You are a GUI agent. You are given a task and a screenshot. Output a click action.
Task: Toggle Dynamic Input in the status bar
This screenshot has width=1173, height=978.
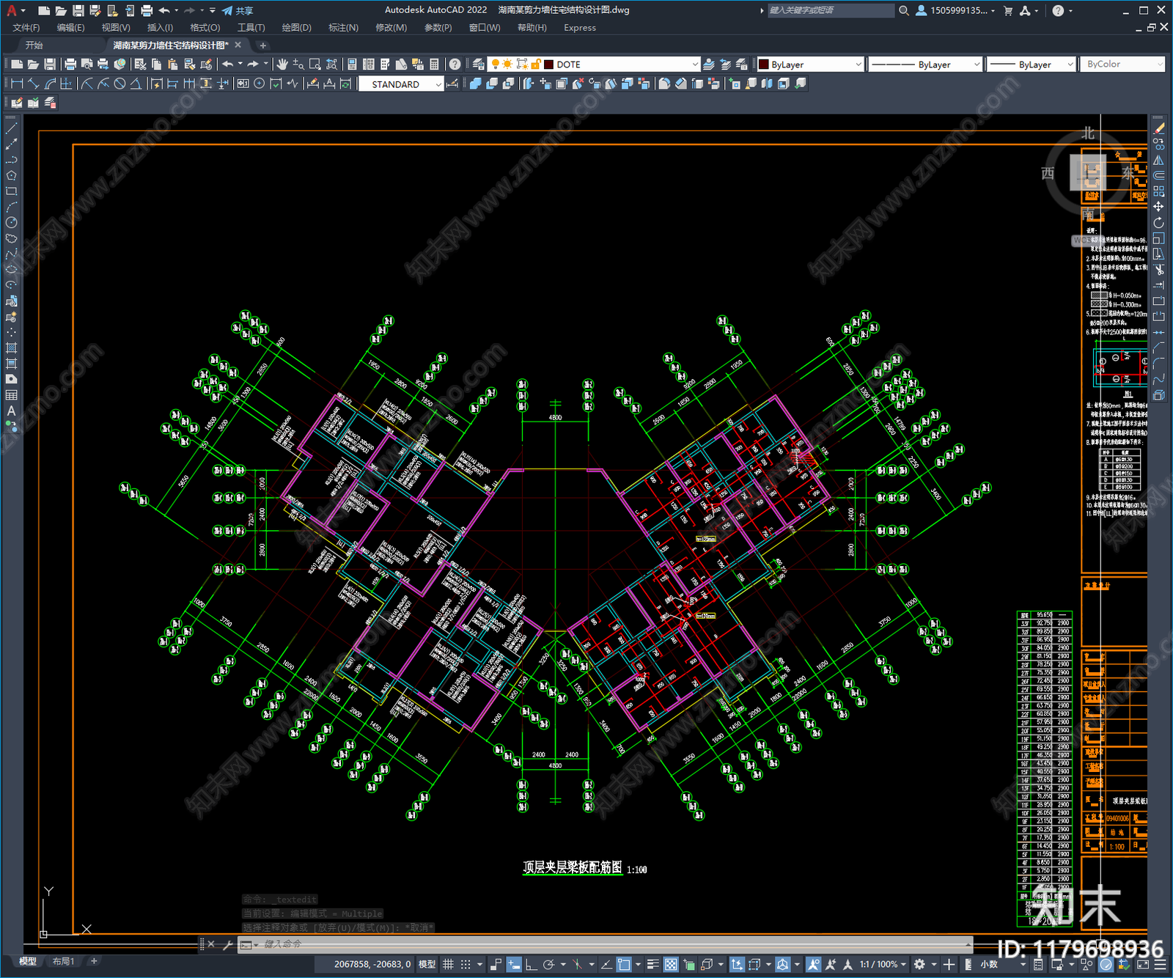coord(514,964)
